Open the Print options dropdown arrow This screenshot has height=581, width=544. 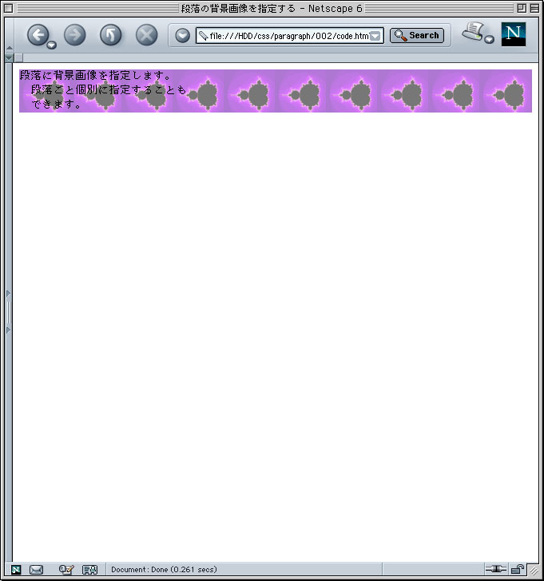pos(490,39)
